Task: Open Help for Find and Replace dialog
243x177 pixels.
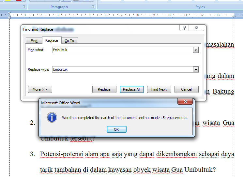Action: (184, 28)
